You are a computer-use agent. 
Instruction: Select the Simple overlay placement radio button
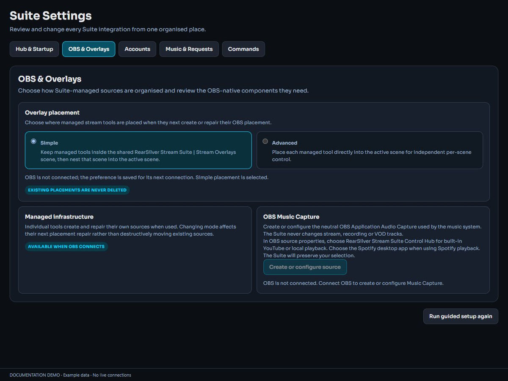34,142
